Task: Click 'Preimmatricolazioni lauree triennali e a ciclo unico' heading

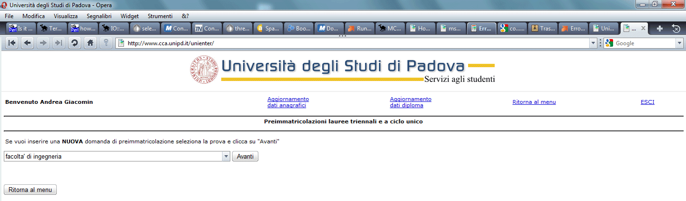Action: (343, 121)
